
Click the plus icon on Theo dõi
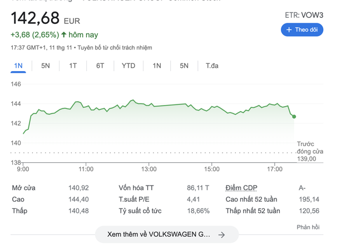click(289, 29)
